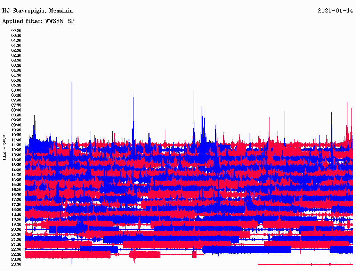Image resolution: width=356 pixels, height=271 pixels.
Task: Click the '15:30' time label
Action: (16, 185)
